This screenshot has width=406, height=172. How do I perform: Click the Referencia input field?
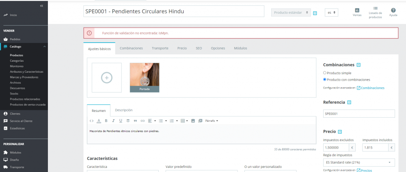point(359,114)
